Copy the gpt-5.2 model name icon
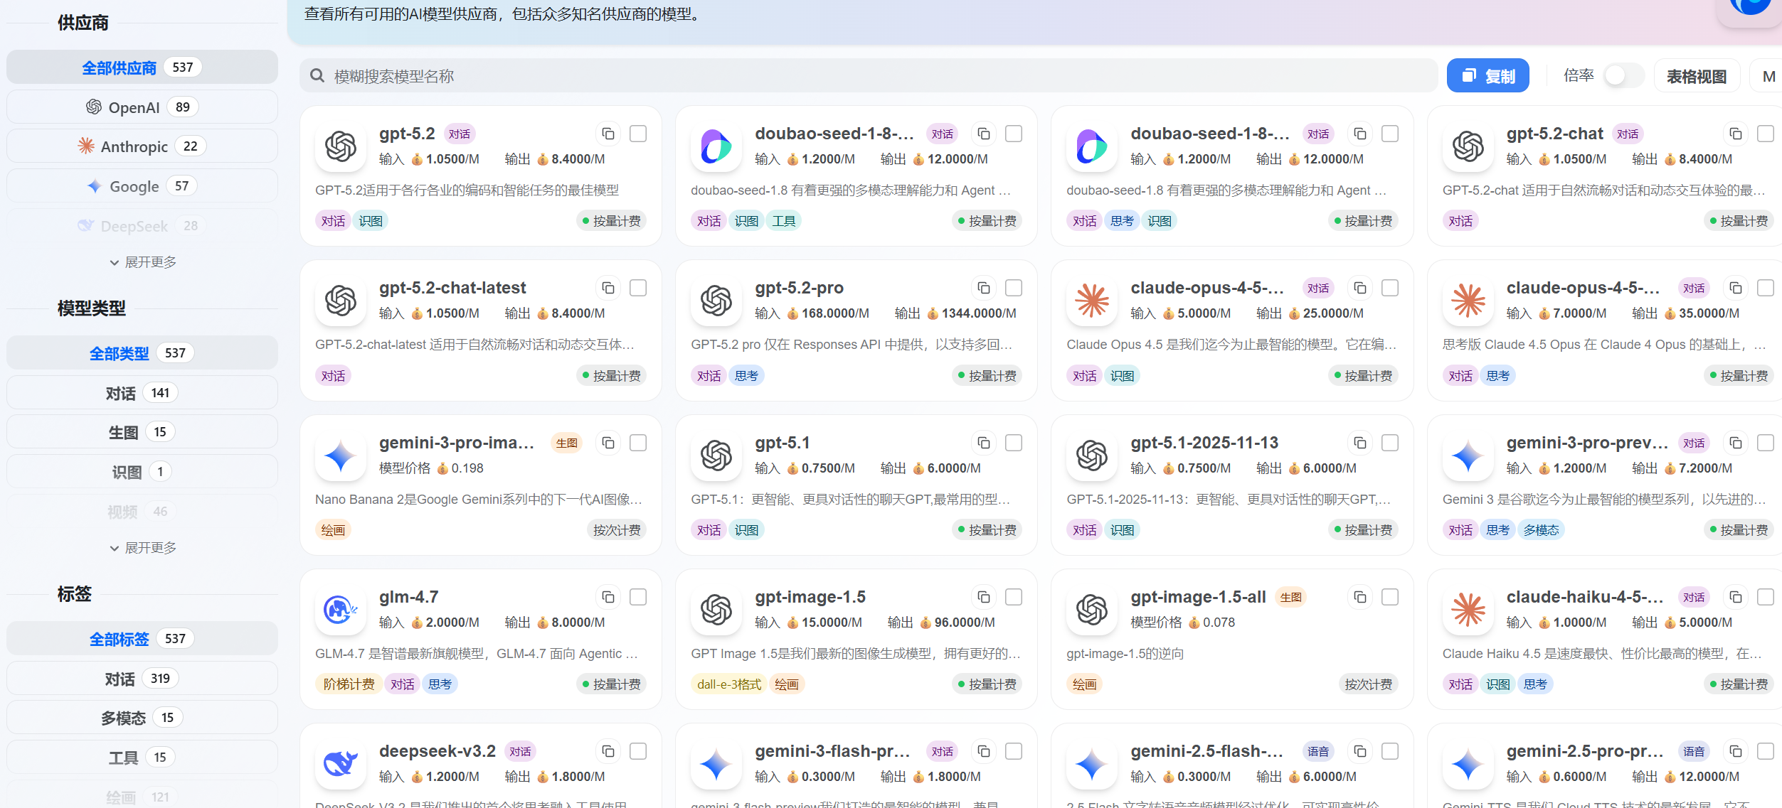Screen dimensions: 1782x808 coord(608,133)
